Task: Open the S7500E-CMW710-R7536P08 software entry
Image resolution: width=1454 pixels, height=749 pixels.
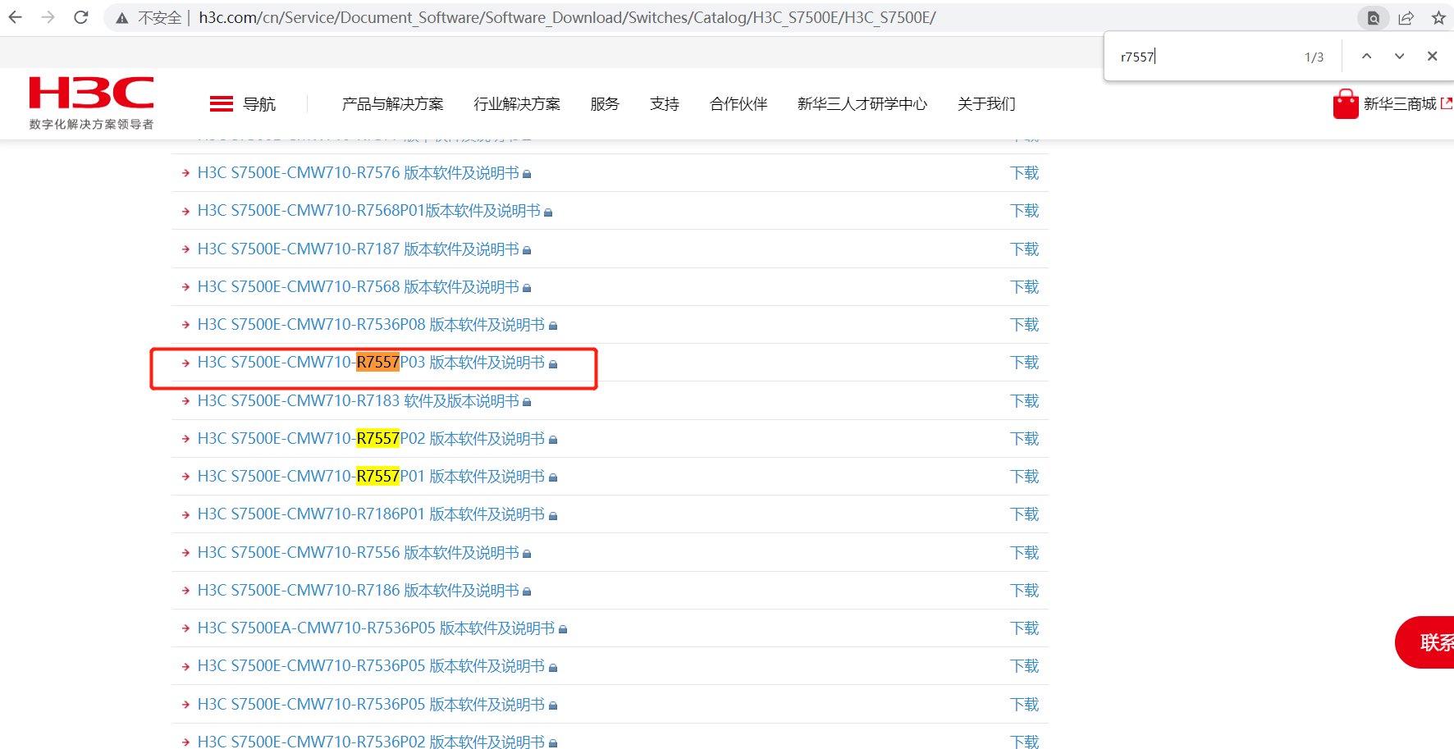Action: click(x=371, y=325)
